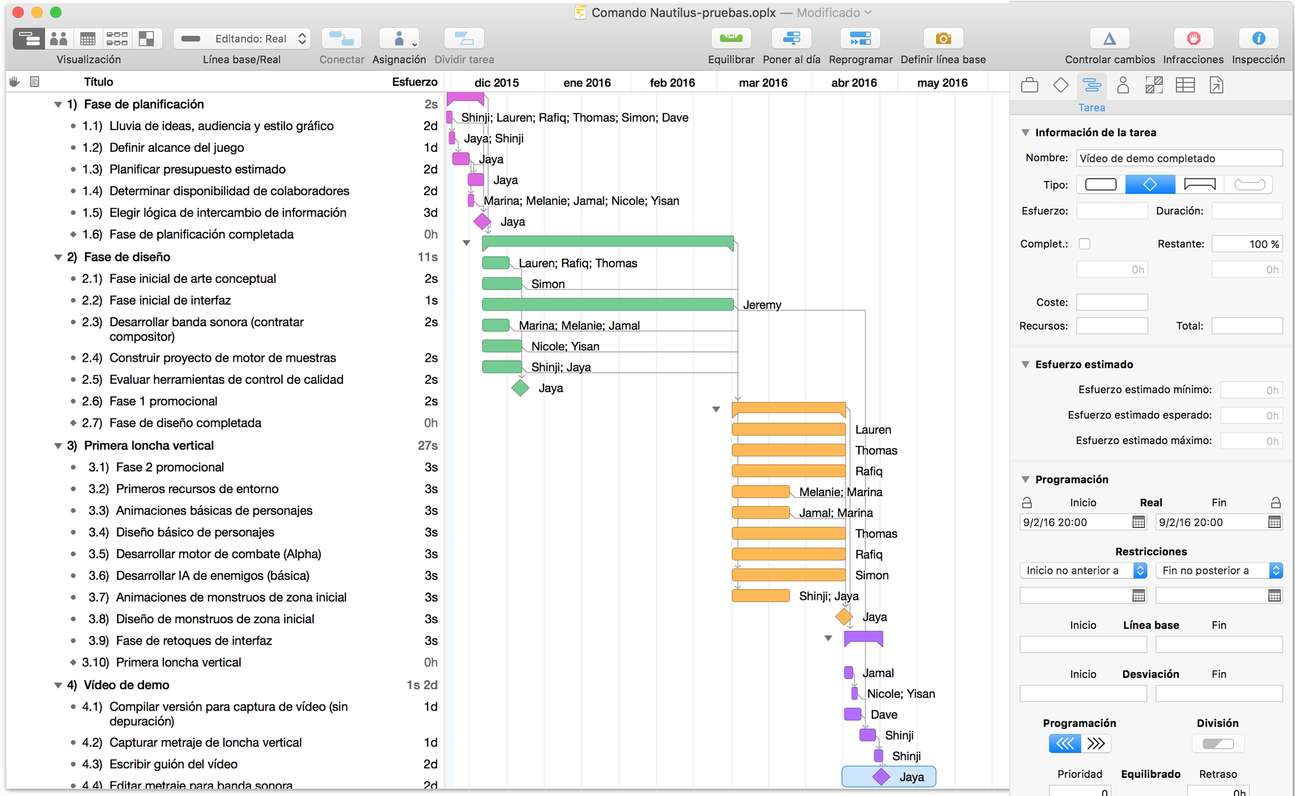This screenshot has width=1295, height=796.
Task: Switch to the resource view icon
Action: click(x=59, y=38)
